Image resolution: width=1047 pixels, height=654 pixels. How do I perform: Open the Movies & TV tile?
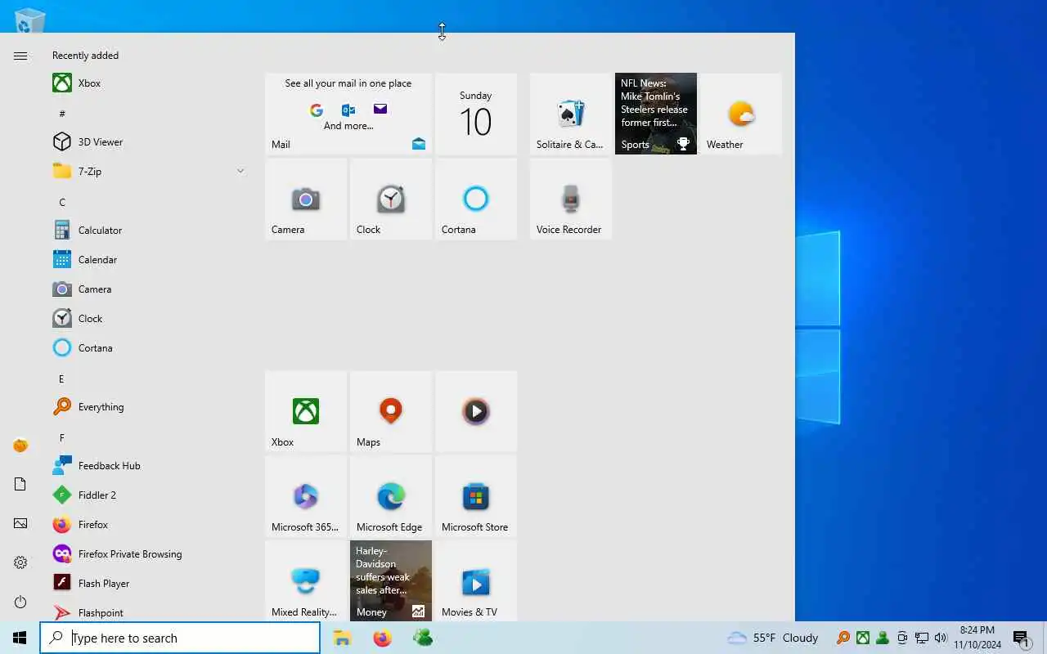pos(476,580)
